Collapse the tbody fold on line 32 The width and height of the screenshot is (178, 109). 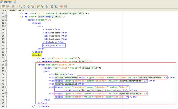pos(6,55)
